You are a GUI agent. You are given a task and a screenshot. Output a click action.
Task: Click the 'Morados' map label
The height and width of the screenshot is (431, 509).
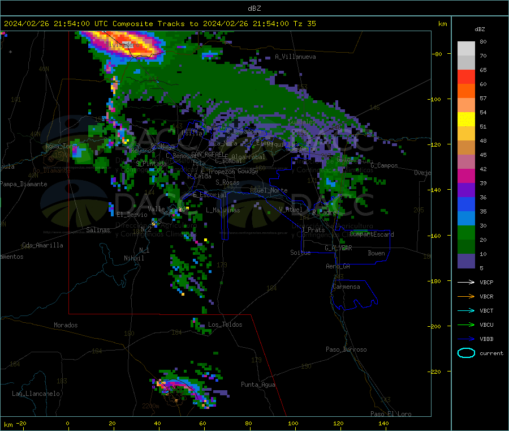pyautogui.click(x=66, y=325)
